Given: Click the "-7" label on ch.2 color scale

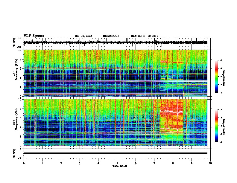Looking at the screenshot, I should 221,142.
